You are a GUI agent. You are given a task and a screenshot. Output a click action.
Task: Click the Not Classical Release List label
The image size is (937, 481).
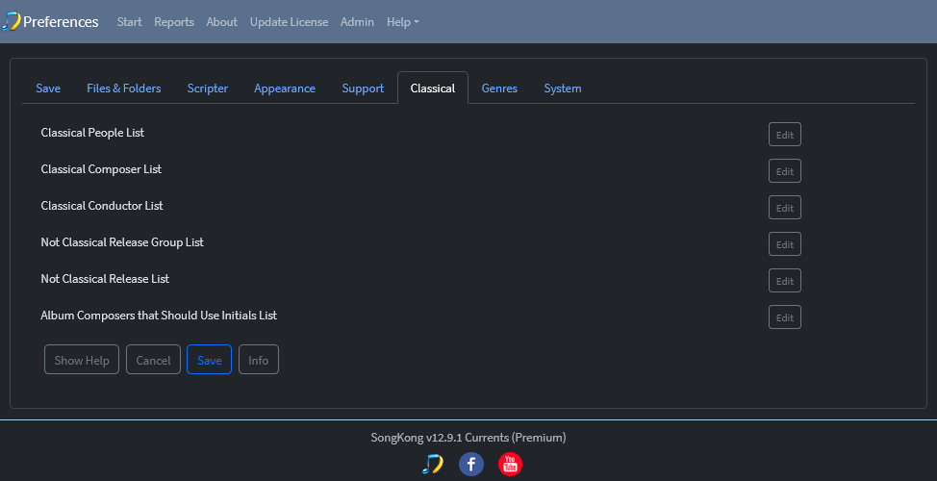tap(105, 278)
